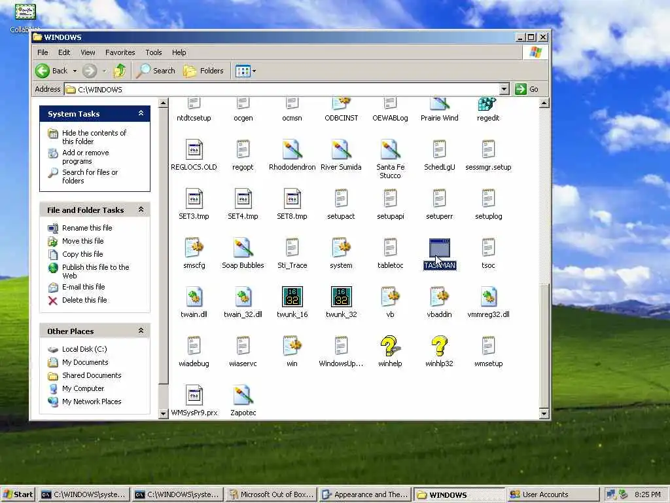Switch to Microsoft Out of Box taskbar button

coord(271,494)
